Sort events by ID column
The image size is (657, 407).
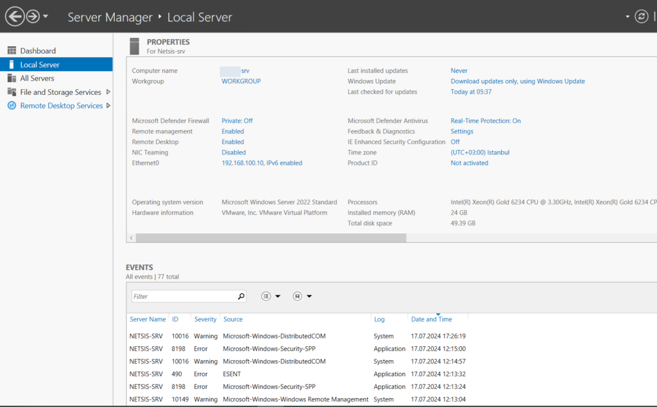click(x=175, y=319)
